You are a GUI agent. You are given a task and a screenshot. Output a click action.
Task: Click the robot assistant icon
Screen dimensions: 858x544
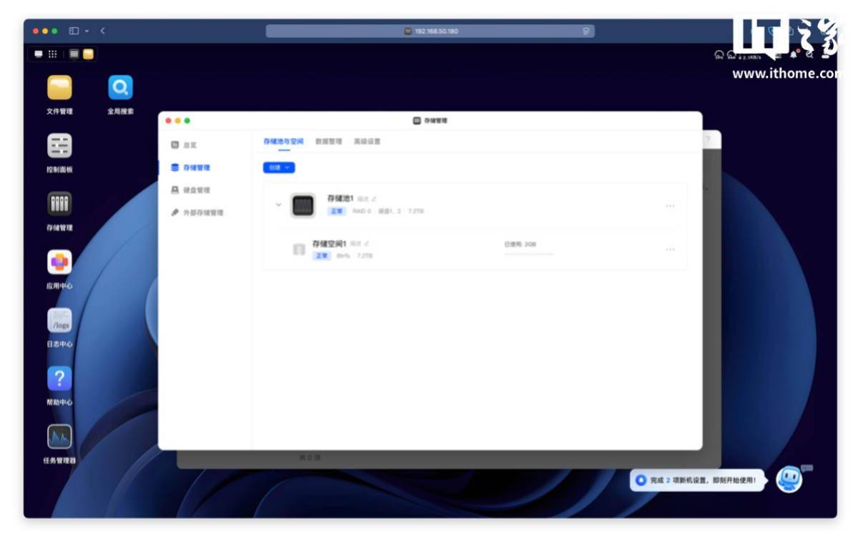tap(789, 480)
